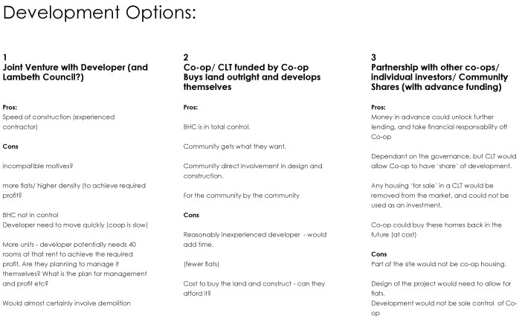
Task: Click "For the community by the community"
Action: pos(230,195)
